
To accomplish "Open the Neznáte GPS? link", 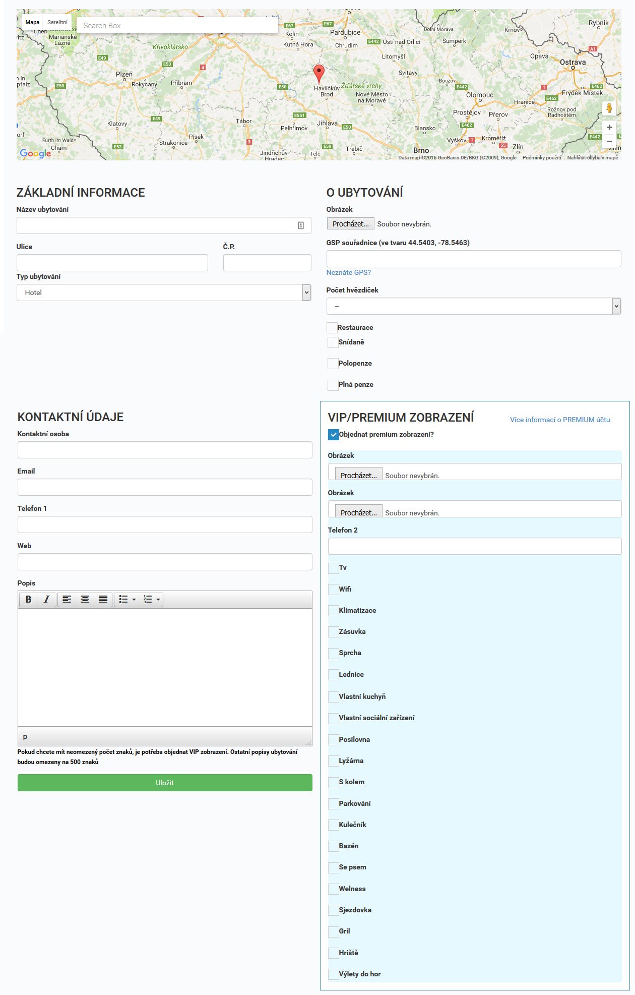I will pos(349,272).
